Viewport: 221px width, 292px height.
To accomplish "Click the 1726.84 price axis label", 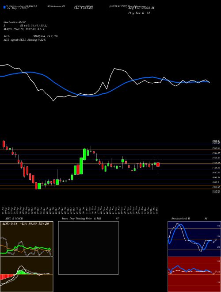I will pos(216,168).
